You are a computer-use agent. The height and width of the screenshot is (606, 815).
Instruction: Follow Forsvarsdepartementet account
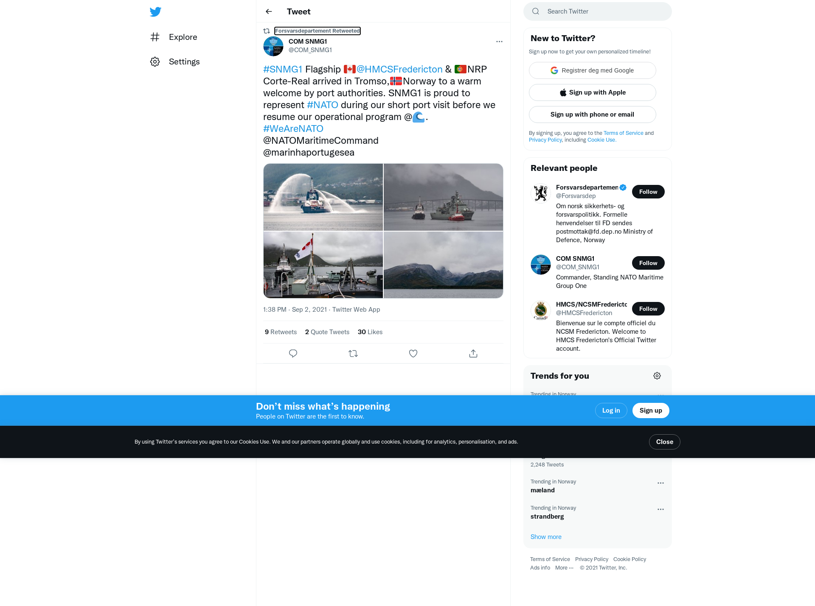click(x=648, y=192)
